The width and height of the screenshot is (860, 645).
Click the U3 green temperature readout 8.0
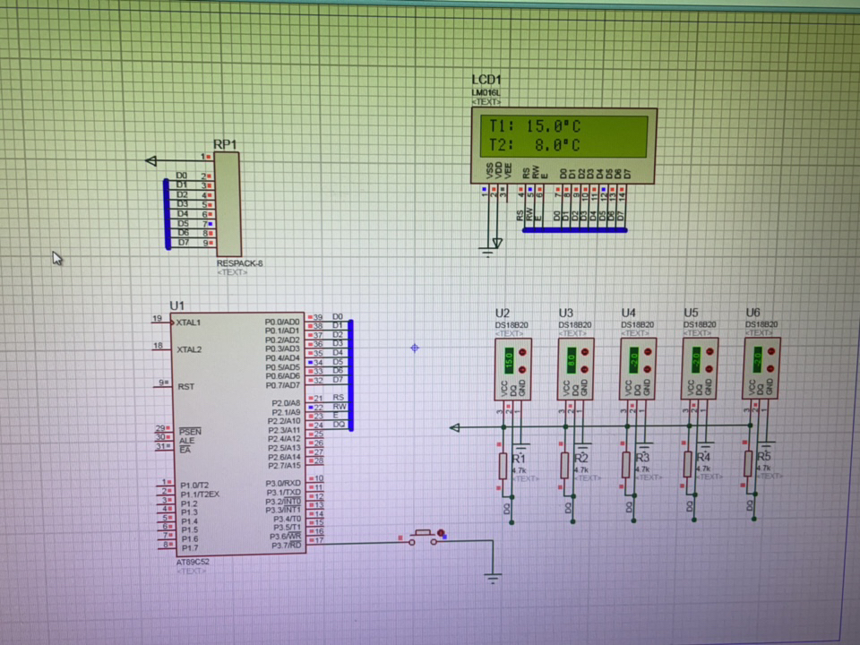[x=572, y=360]
